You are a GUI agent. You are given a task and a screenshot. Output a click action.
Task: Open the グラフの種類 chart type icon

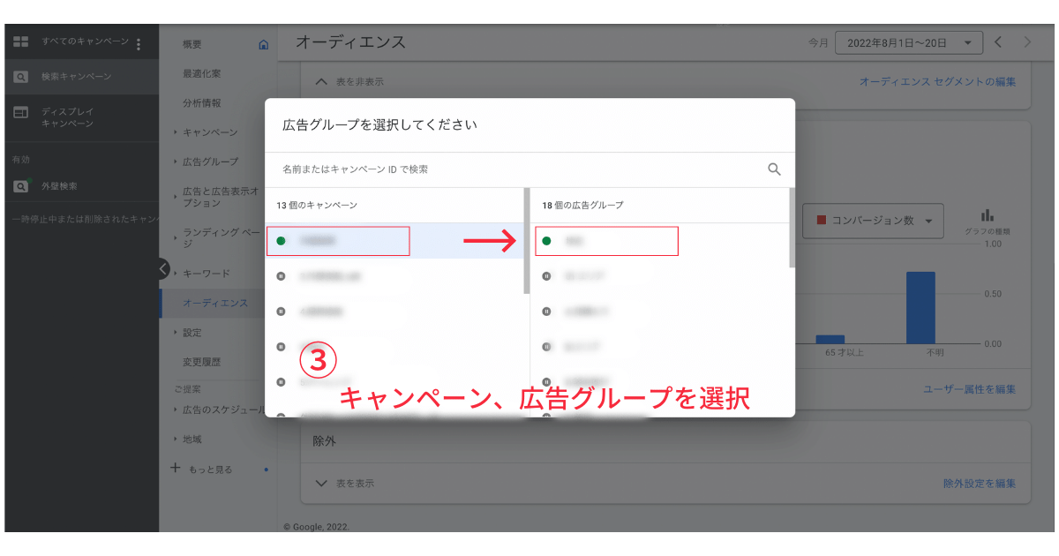click(x=988, y=215)
